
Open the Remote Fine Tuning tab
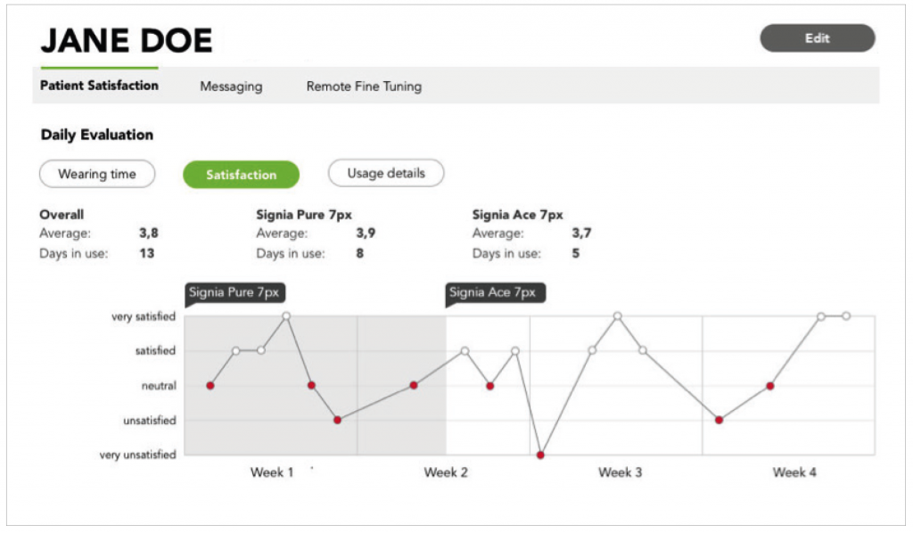coord(364,86)
